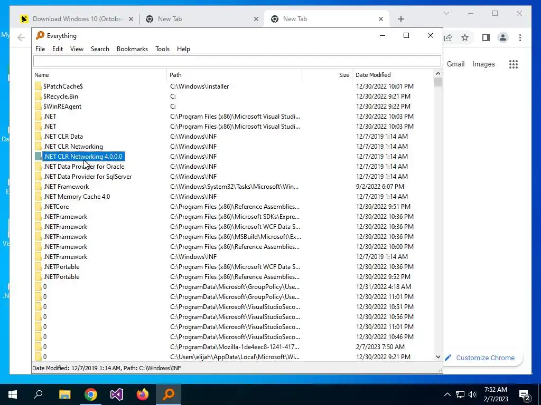Close the Download Windows 10 Chrome tab
Image resolution: width=541 pixels, height=405 pixels.
click(131, 19)
